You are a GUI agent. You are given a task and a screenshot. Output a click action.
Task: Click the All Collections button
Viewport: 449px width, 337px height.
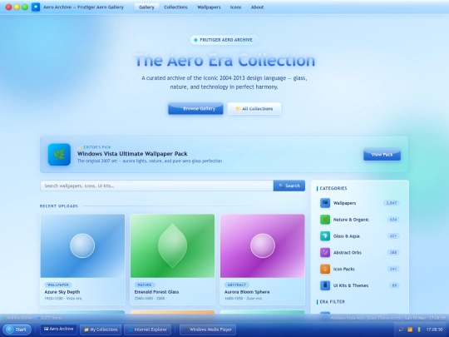254,109
